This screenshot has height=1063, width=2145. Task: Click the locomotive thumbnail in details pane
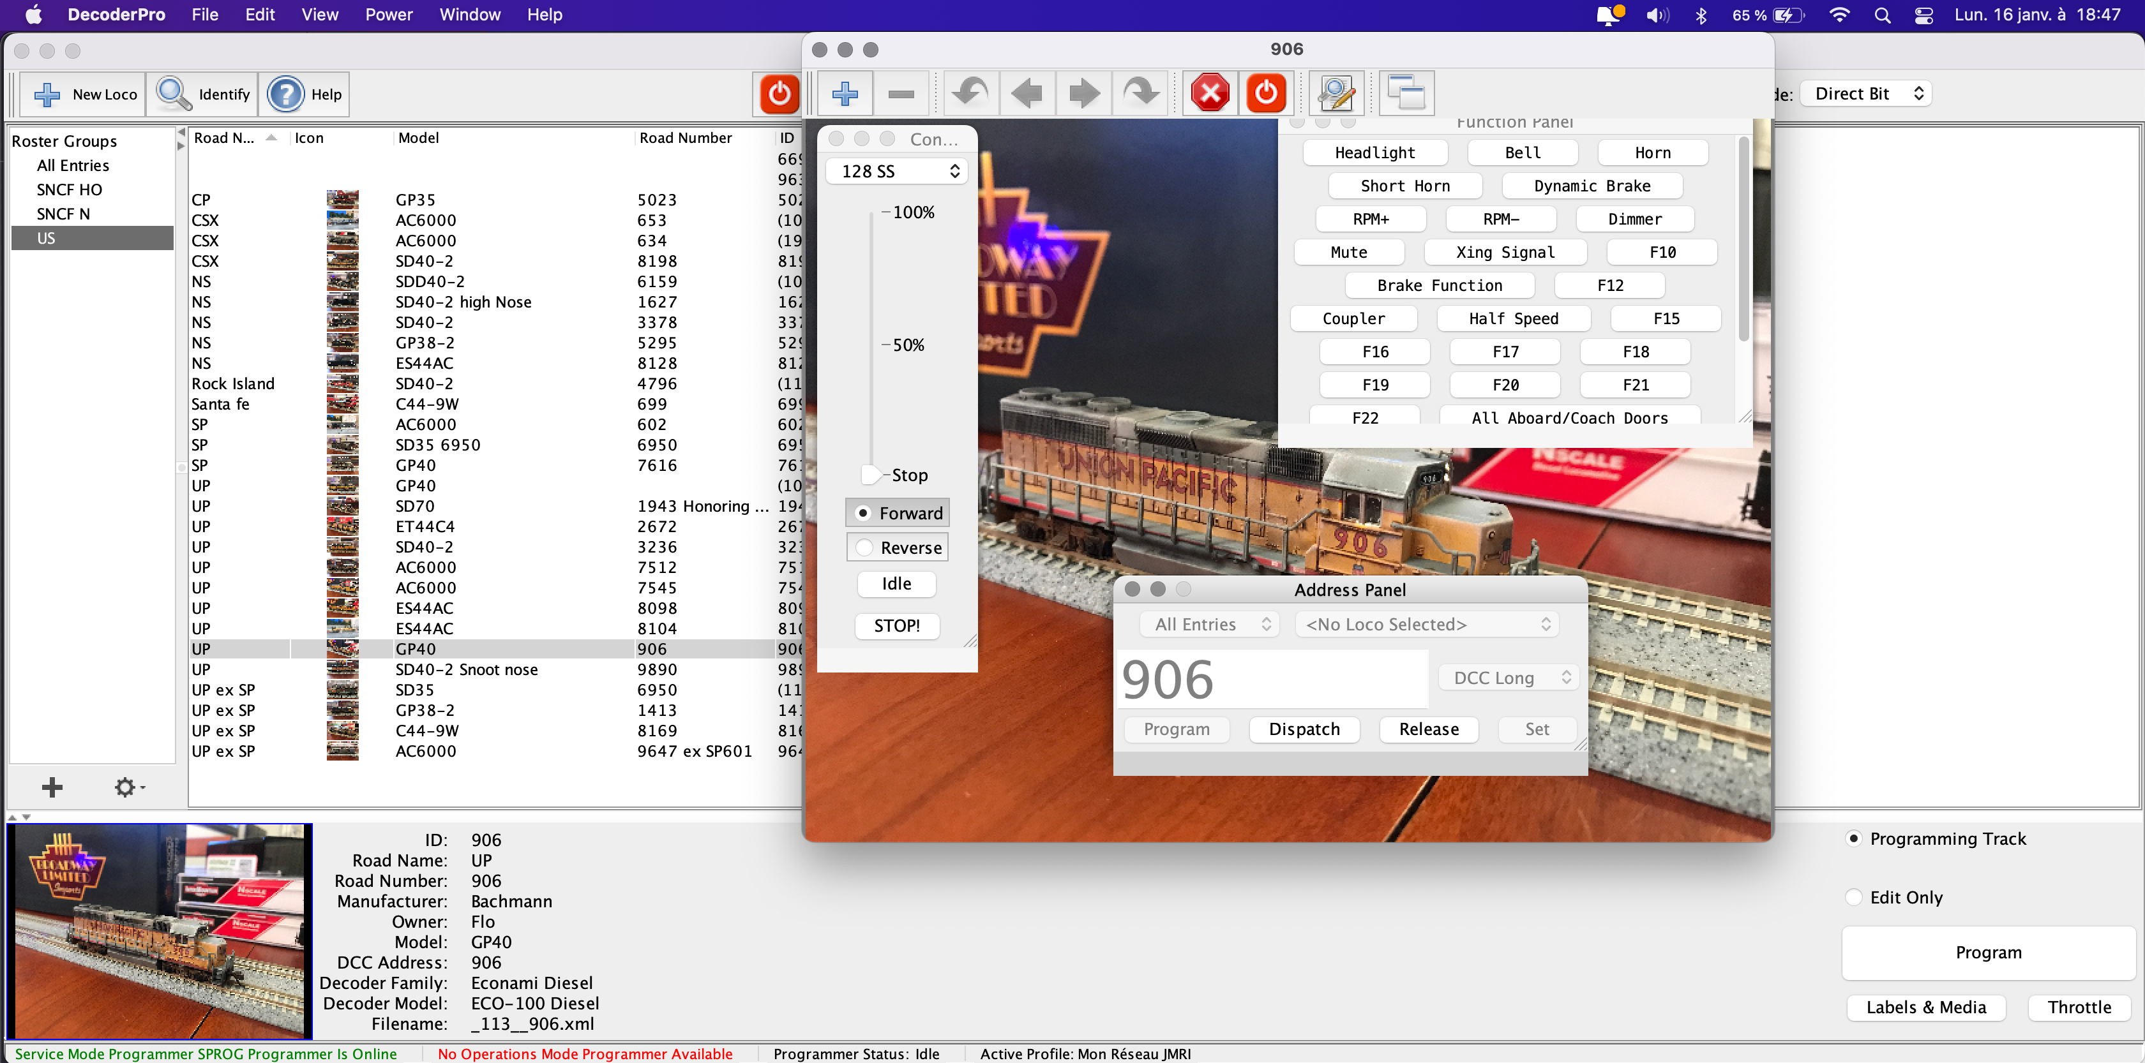coord(160,931)
